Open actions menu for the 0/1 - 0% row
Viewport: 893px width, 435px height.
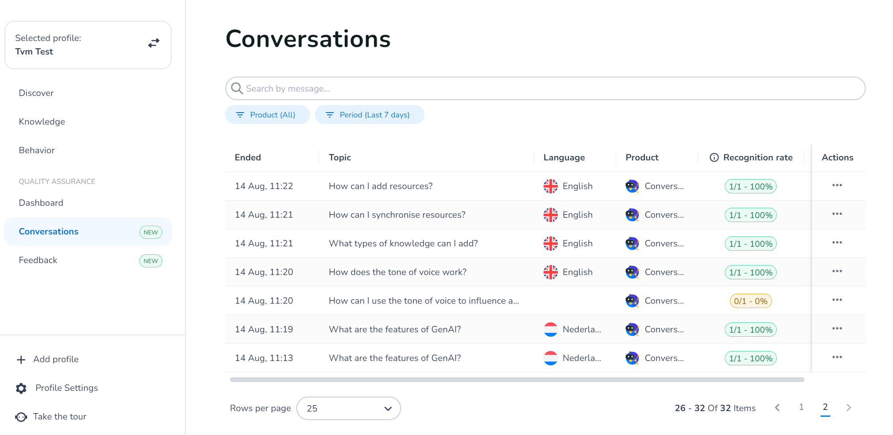tap(837, 300)
